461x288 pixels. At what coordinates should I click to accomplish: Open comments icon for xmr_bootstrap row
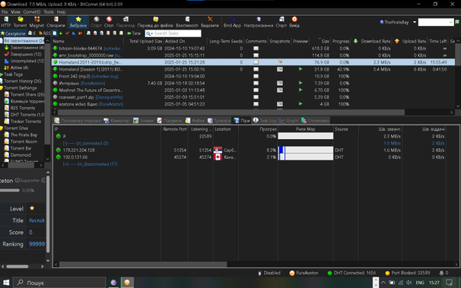[256, 55]
